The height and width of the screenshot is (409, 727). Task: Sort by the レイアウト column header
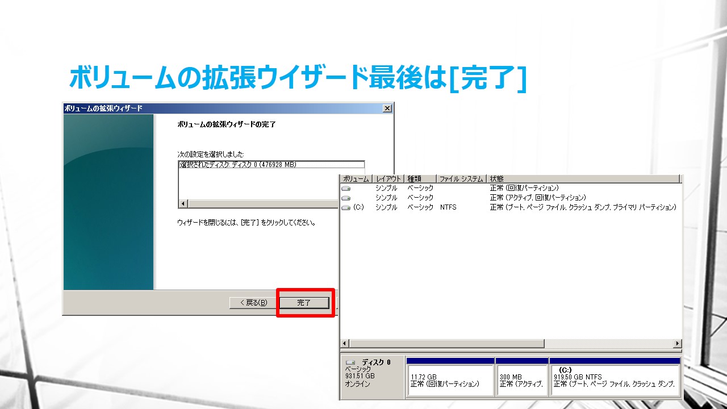tap(388, 179)
